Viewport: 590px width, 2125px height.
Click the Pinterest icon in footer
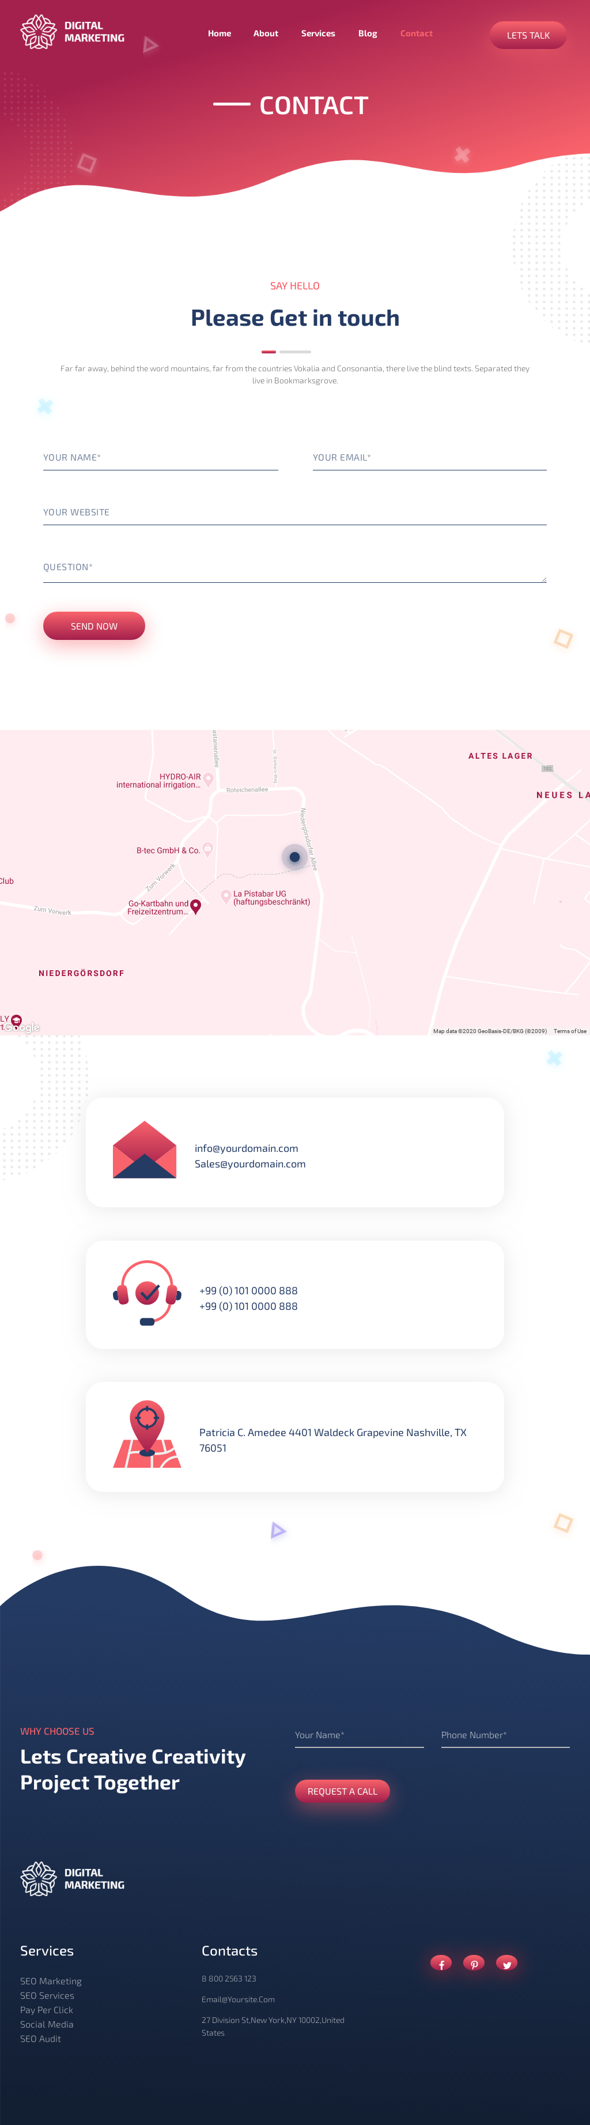pos(474,1964)
